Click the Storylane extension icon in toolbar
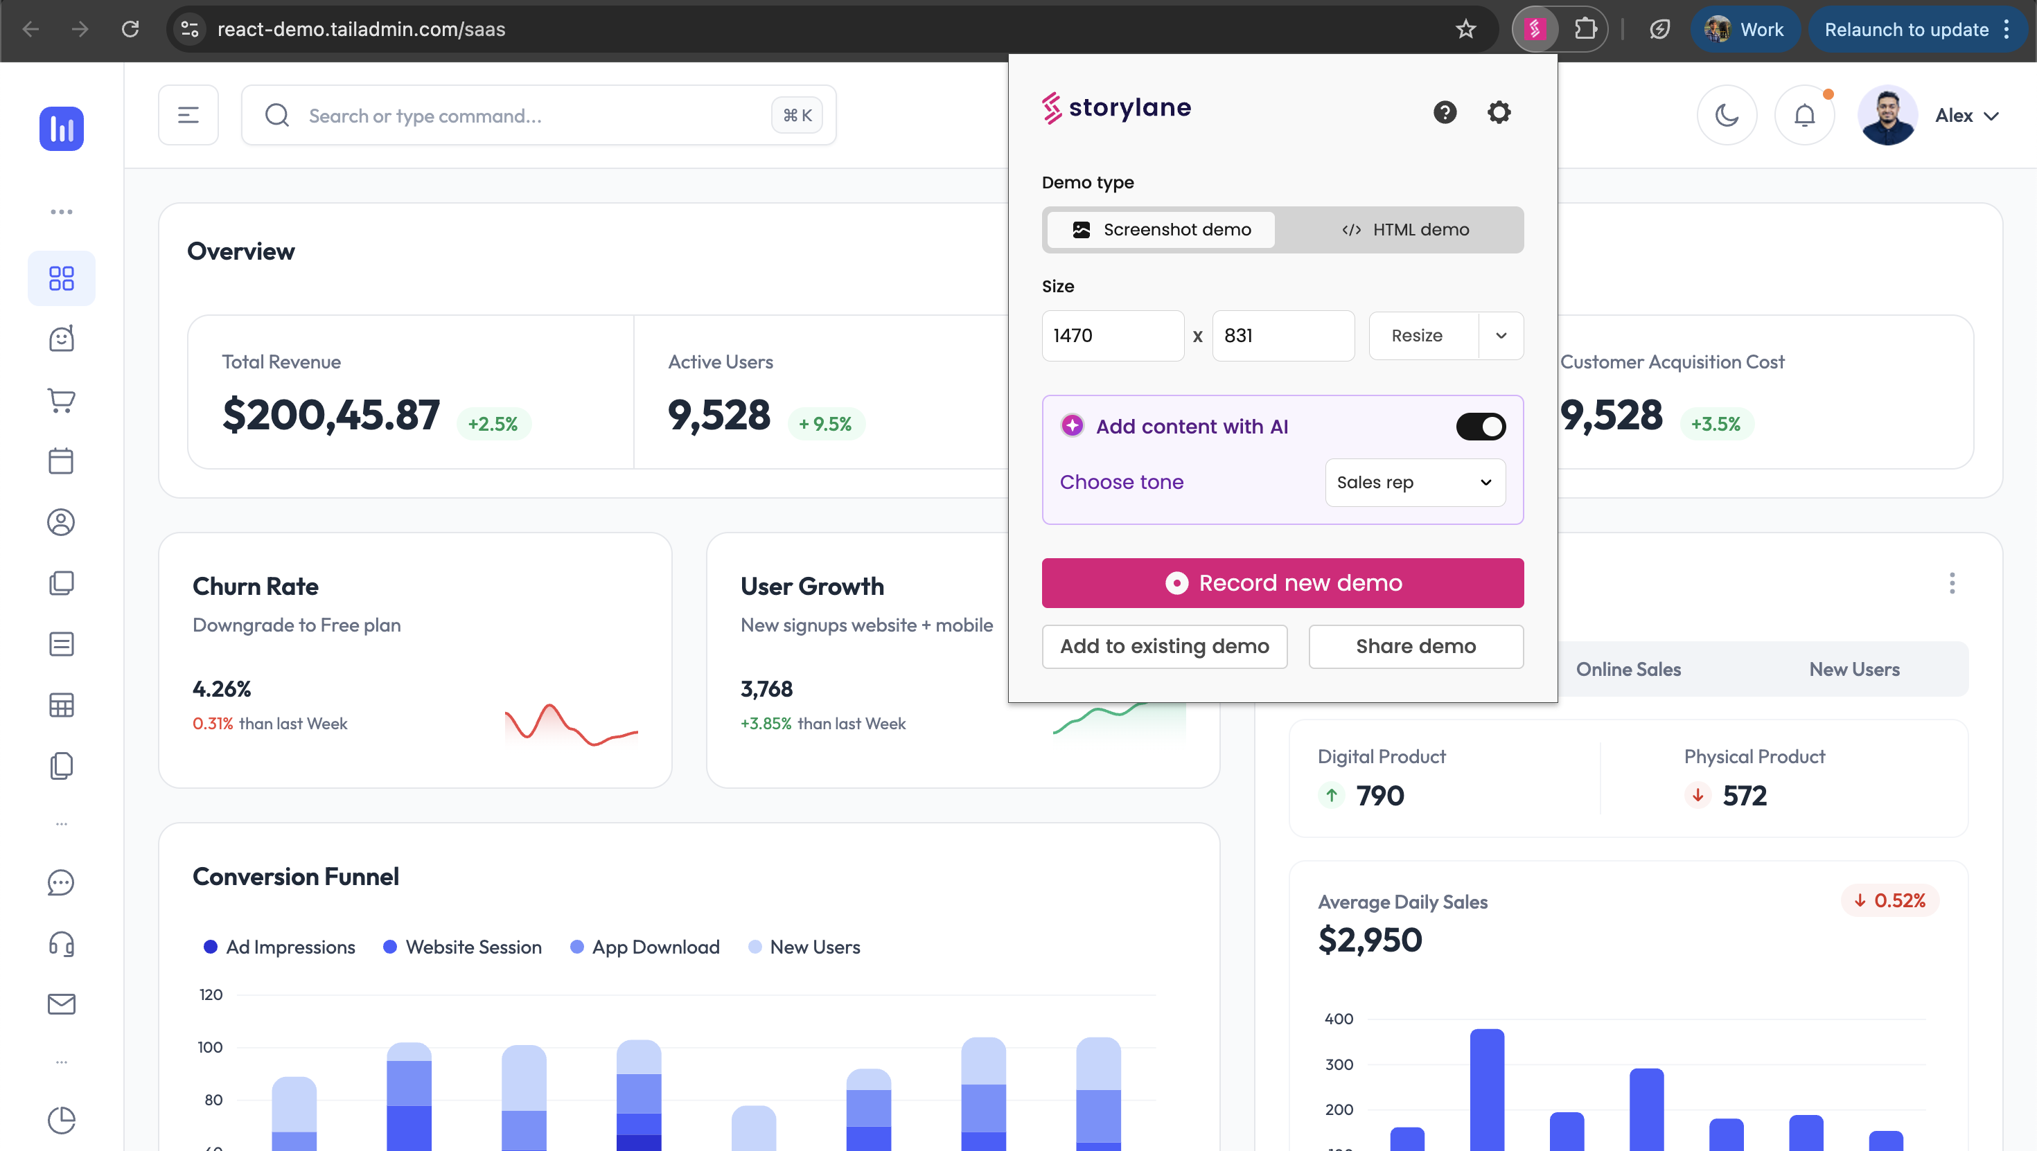 point(1535,29)
